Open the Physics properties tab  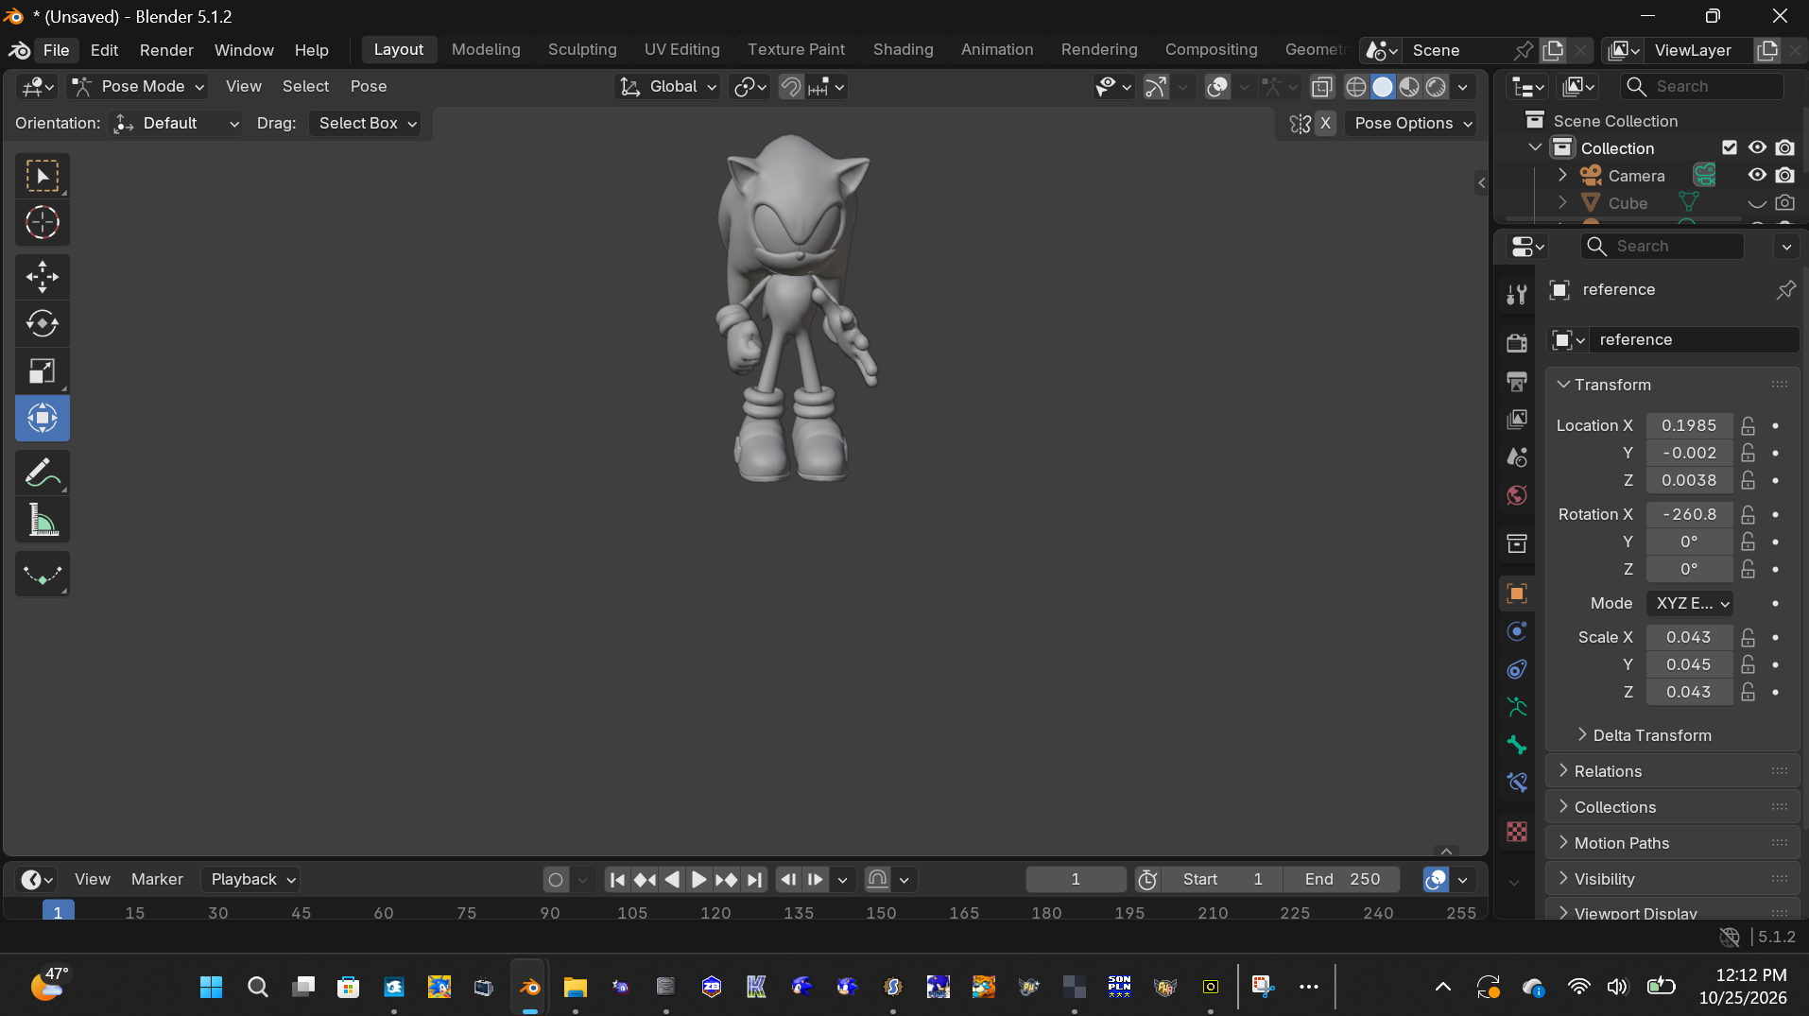(x=1517, y=631)
